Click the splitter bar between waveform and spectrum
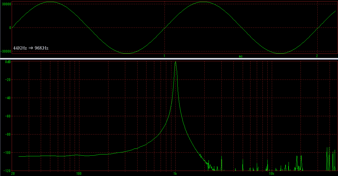338x176 pixels. click(x=169, y=59)
